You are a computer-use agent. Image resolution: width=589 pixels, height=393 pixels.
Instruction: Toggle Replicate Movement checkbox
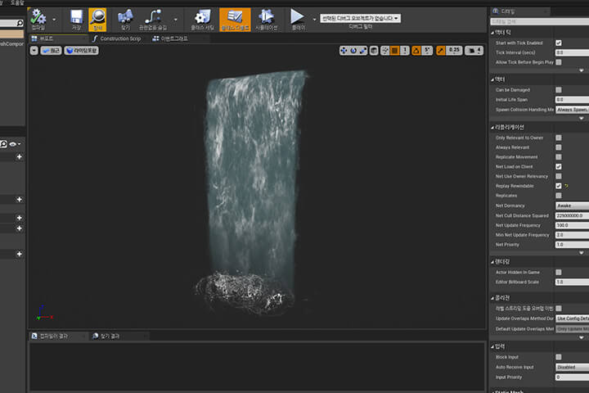point(559,157)
